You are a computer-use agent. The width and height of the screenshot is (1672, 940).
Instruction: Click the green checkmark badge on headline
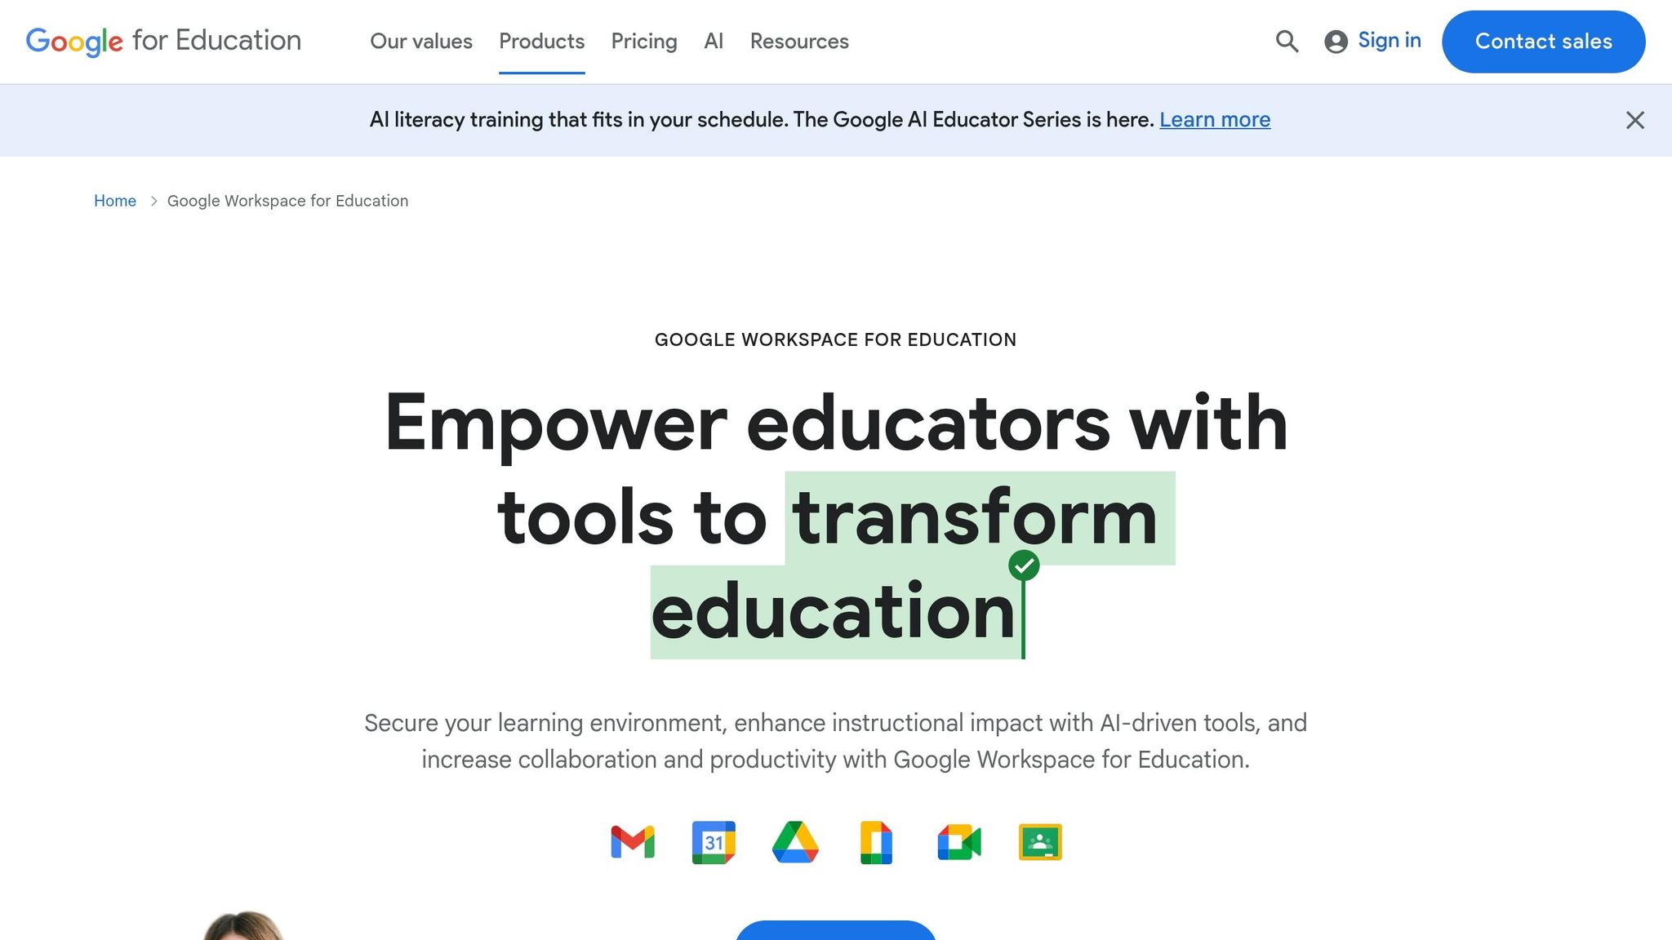click(1024, 565)
